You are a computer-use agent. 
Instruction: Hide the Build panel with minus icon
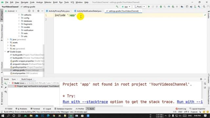tap(205, 79)
